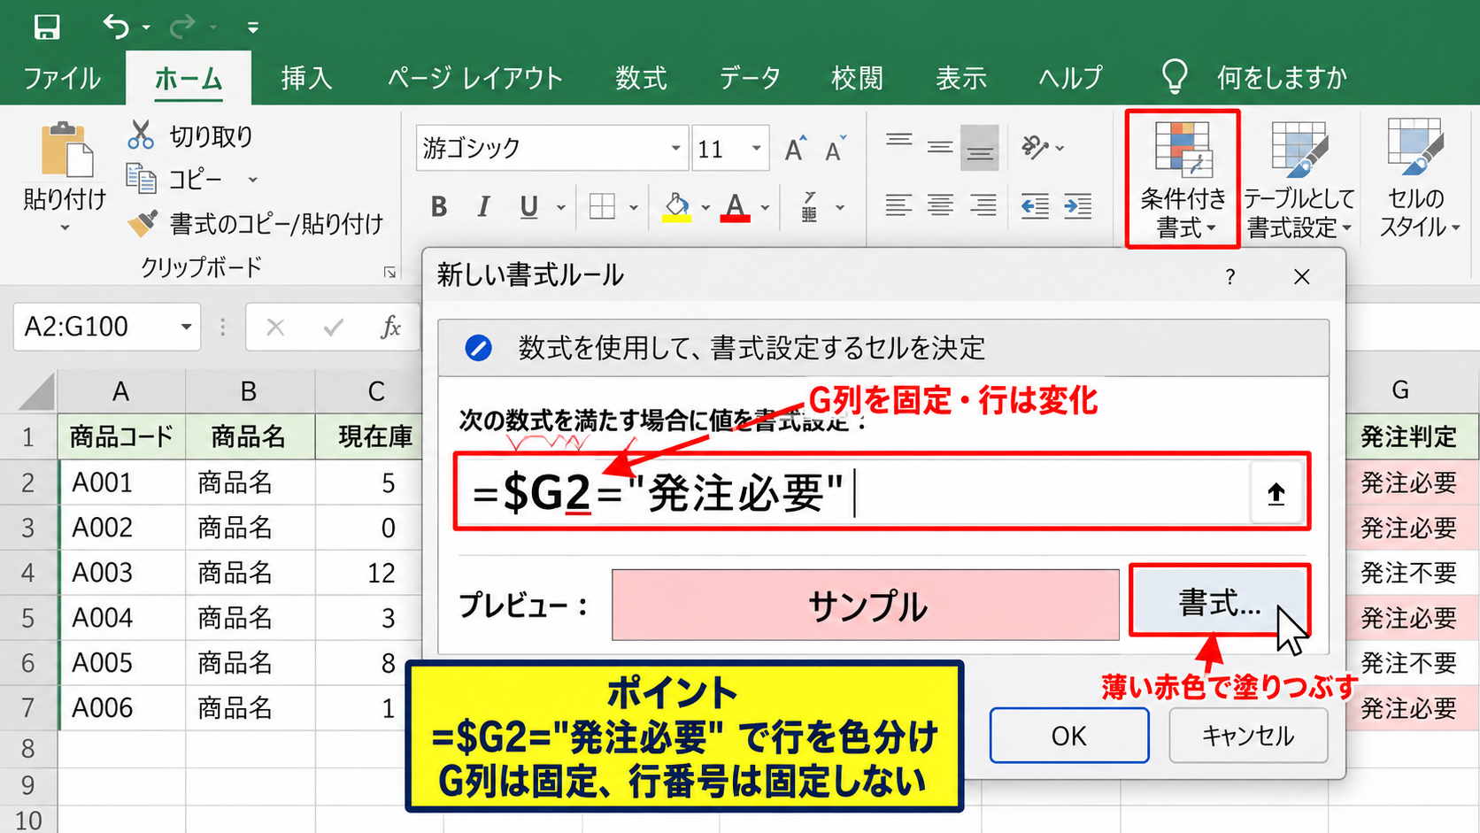Click the dialog help question mark
The image size is (1480, 833).
[x=1229, y=277]
